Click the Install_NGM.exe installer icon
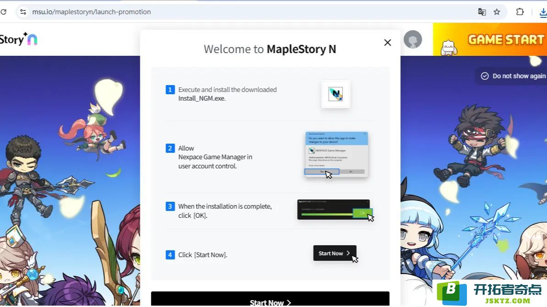 pos(336,94)
